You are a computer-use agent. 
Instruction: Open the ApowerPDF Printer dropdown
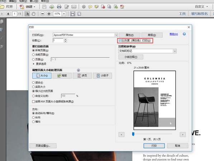point(116,35)
